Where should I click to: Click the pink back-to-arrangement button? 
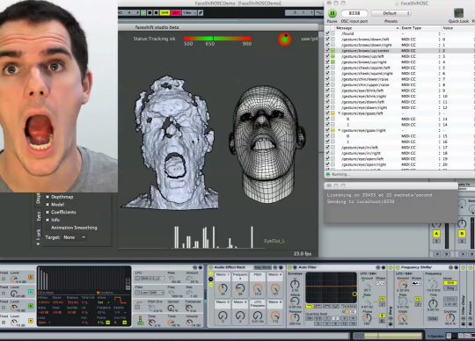click(176, 12)
